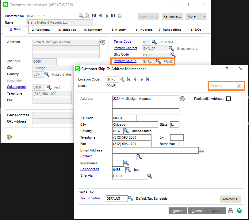Go to last ship-to location
The image size is (249, 220).
(148, 79)
